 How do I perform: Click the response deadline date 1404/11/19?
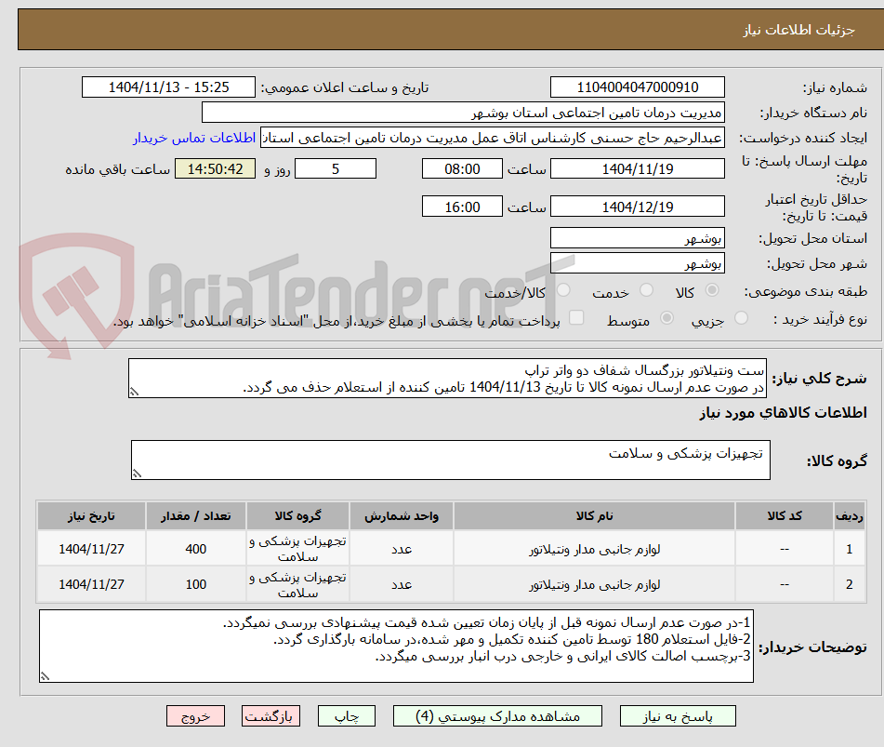tap(637, 168)
